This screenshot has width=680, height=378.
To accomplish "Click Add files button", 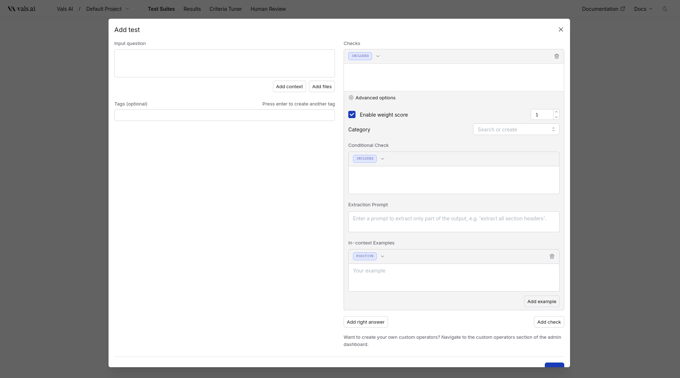I will 322,86.
